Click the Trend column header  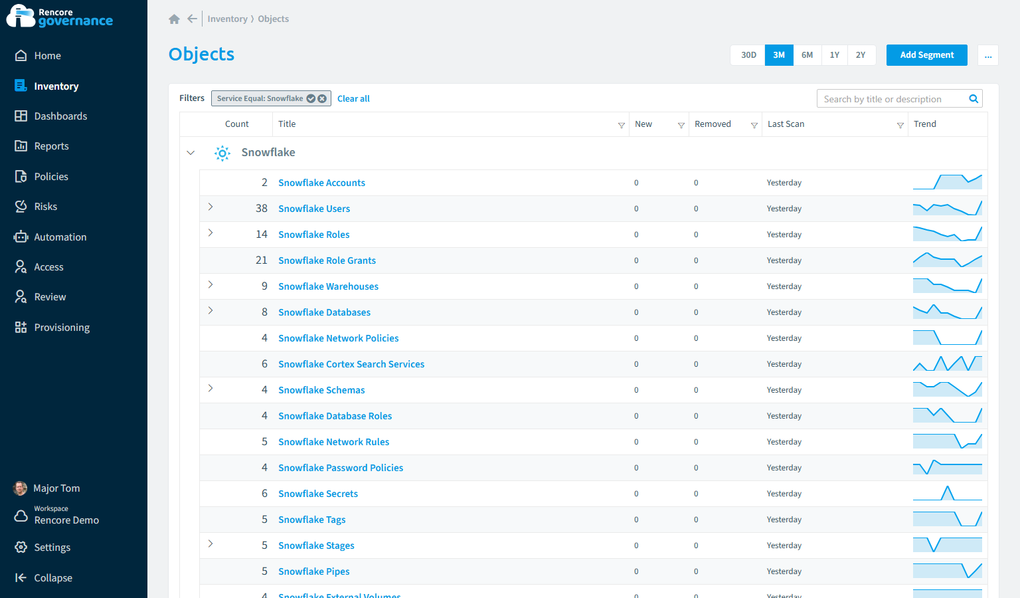[924, 124]
